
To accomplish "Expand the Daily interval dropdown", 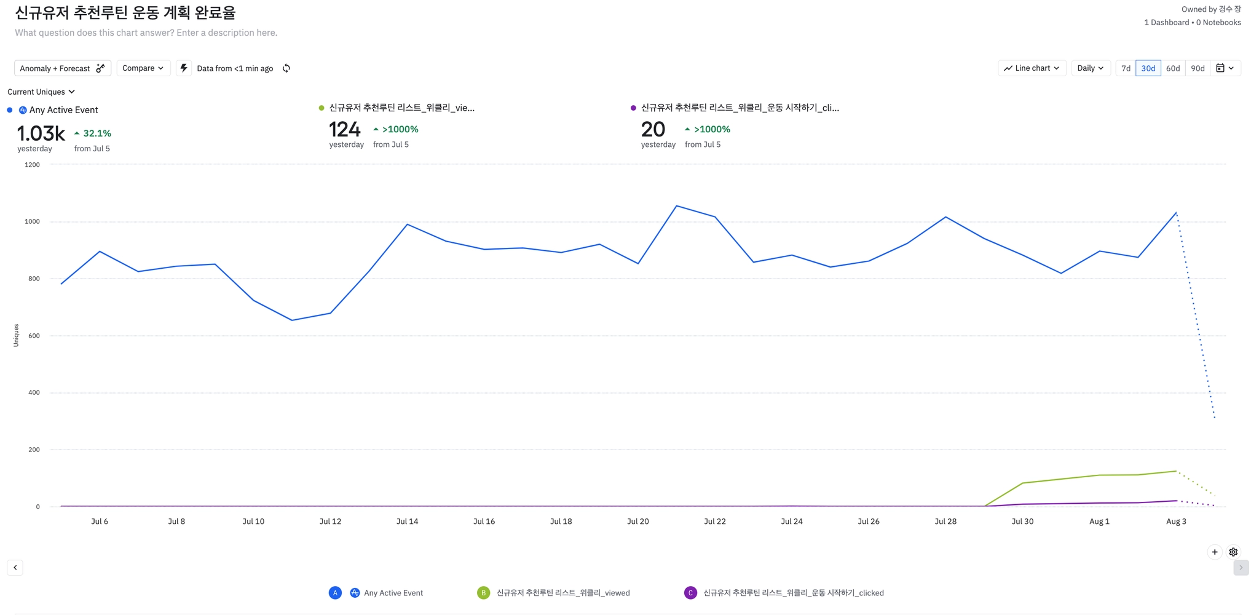I will point(1090,68).
